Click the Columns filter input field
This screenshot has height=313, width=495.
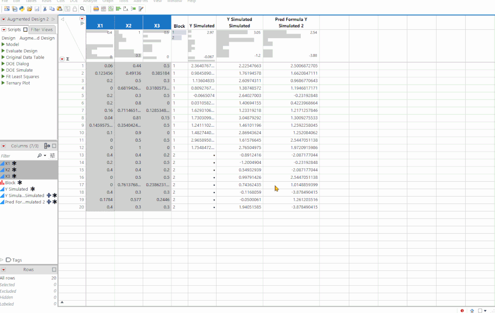pyautogui.click(x=18, y=156)
